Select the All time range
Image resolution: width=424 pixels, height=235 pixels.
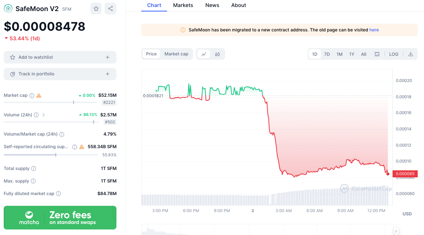(x=364, y=54)
